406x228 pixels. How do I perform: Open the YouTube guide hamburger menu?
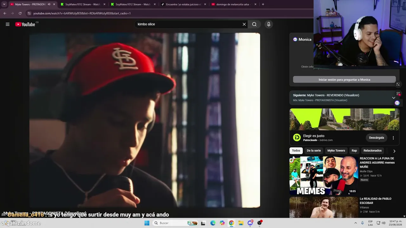pos(8,24)
